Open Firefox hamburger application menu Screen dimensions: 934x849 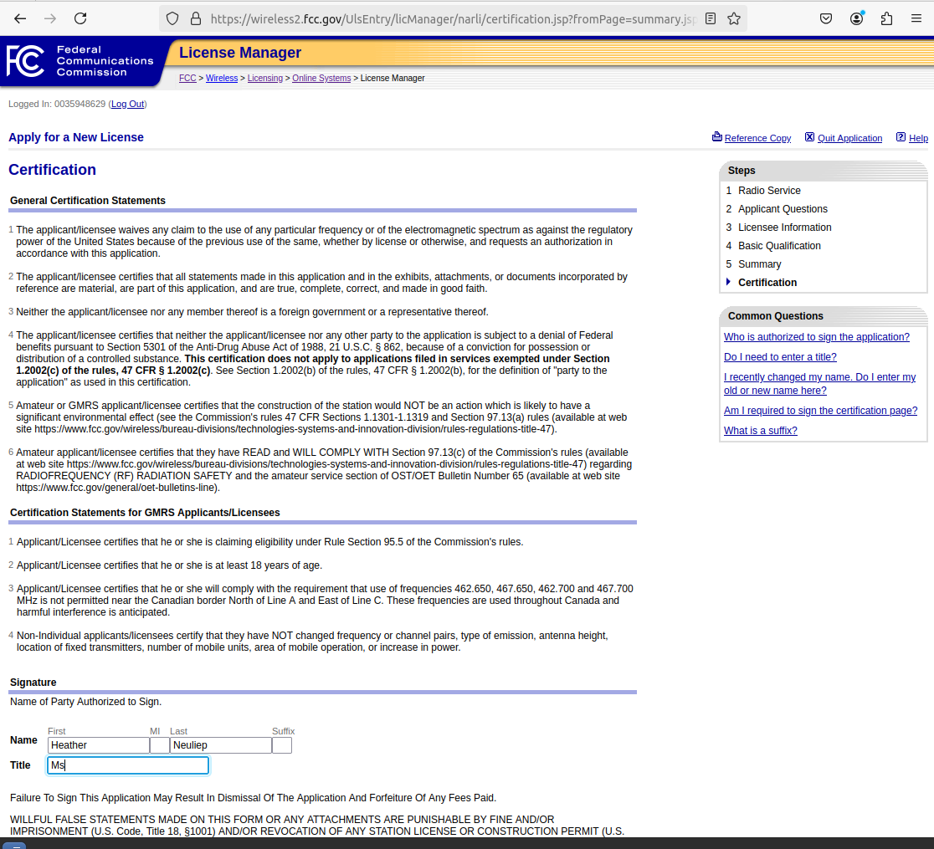point(916,18)
